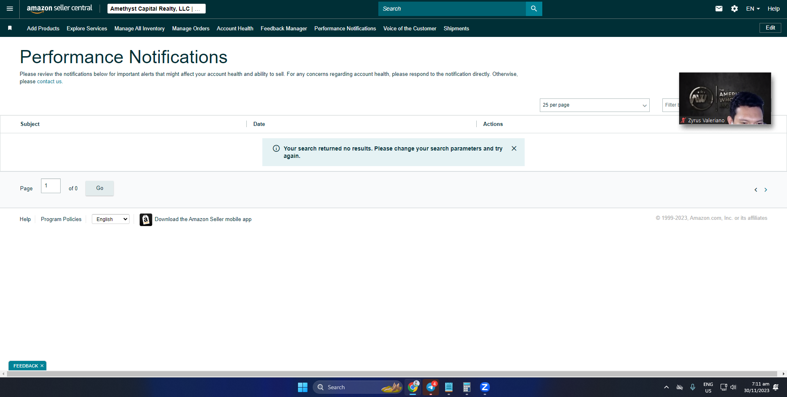Click the Help link in the header
The image size is (787, 397).
click(x=773, y=9)
